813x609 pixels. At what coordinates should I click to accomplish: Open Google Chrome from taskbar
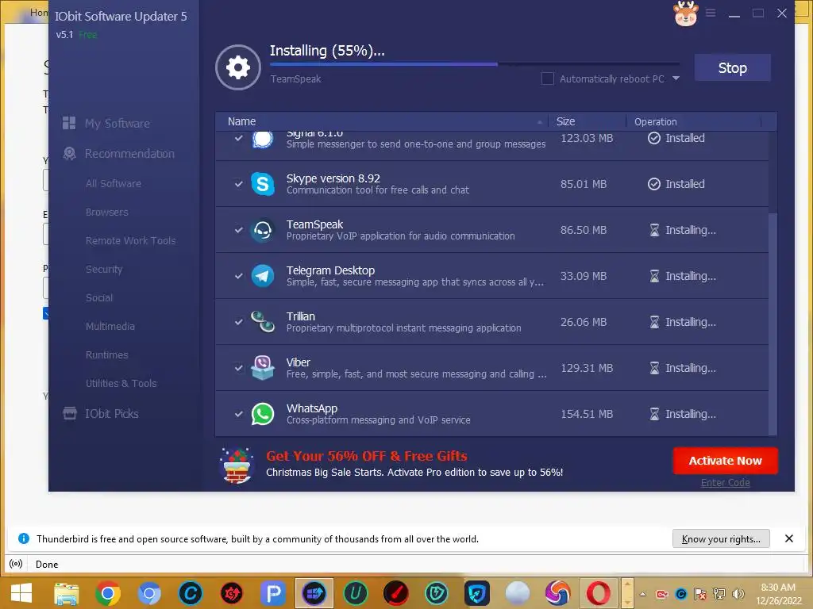pyautogui.click(x=108, y=593)
